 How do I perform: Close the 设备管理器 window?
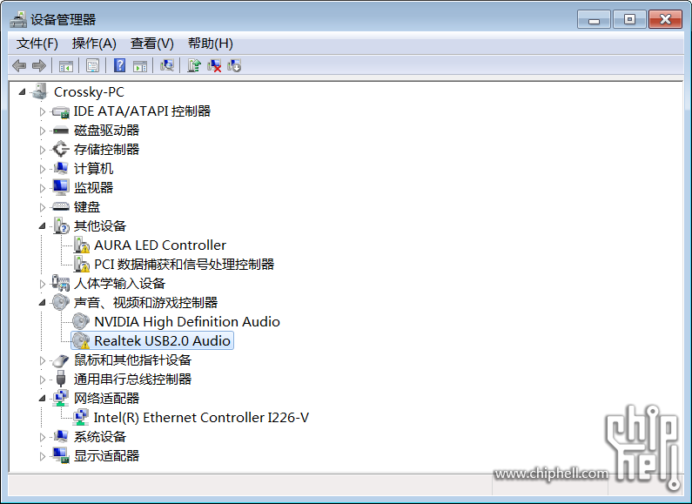(666, 19)
